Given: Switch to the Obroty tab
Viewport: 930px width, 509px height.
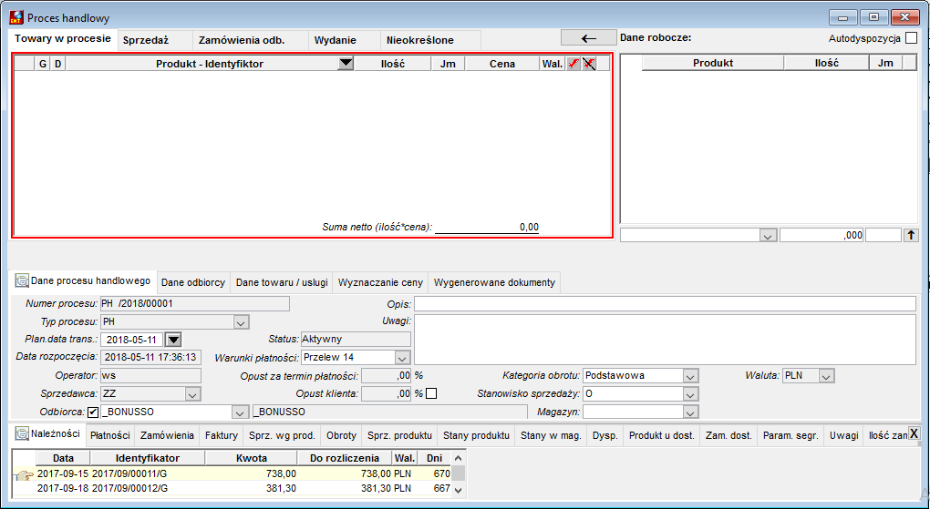Looking at the screenshot, I should (x=341, y=435).
